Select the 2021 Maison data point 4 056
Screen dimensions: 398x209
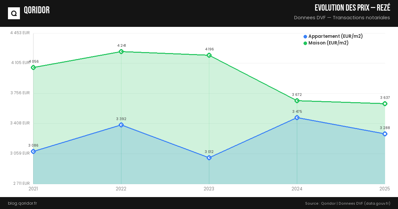pyautogui.click(x=33, y=68)
